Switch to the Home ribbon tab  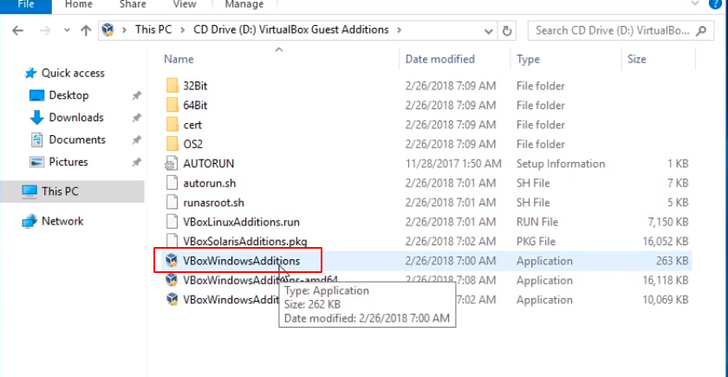[79, 4]
